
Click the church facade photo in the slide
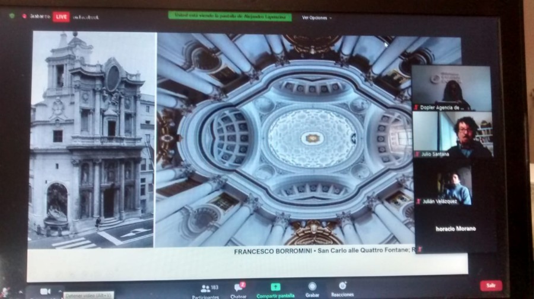[93, 140]
